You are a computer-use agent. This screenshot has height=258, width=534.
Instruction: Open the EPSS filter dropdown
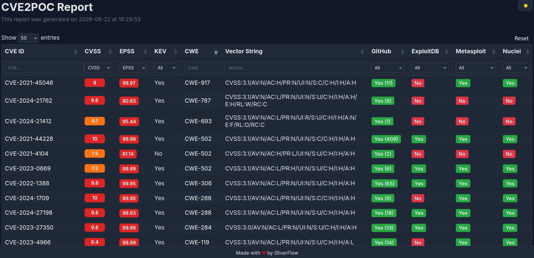[x=133, y=68]
